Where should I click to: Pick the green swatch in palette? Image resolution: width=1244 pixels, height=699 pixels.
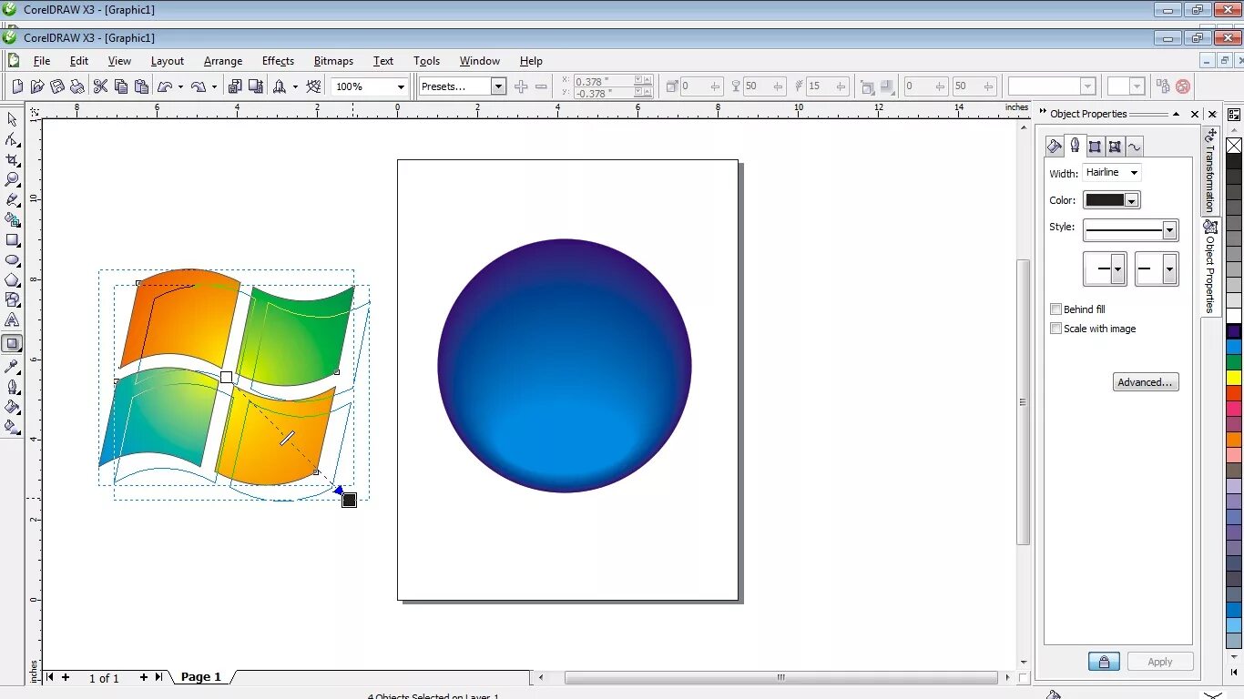coord(1234,362)
